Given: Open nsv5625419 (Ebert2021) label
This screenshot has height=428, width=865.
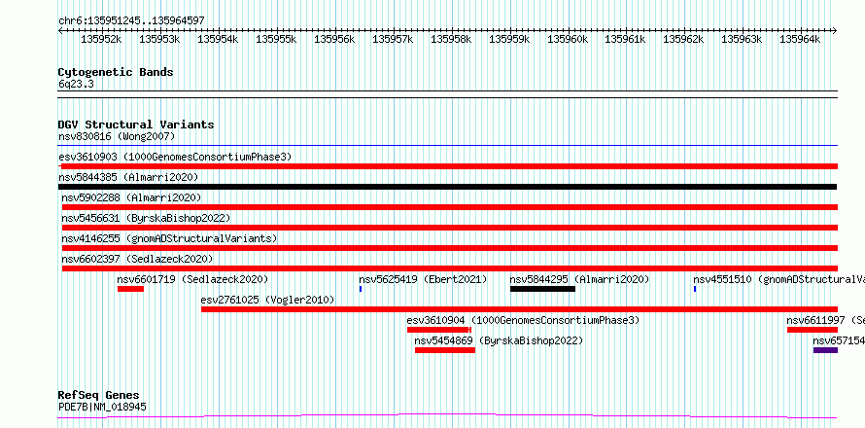Looking at the screenshot, I should [423, 279].
